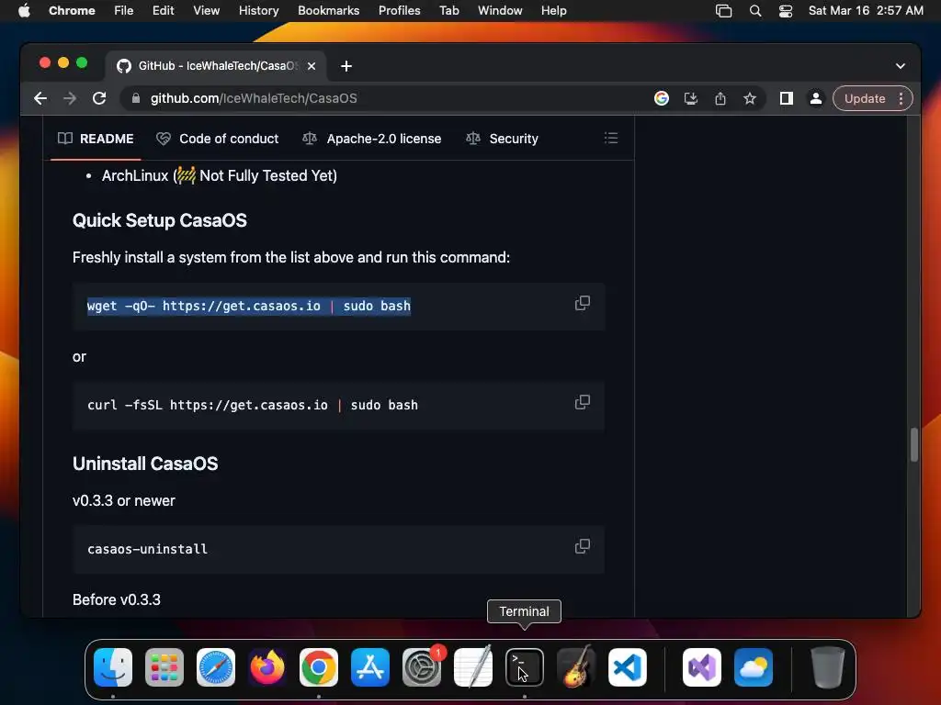
Task: Switch to Code of conduct tab
Action: click(x=217, y=139)
